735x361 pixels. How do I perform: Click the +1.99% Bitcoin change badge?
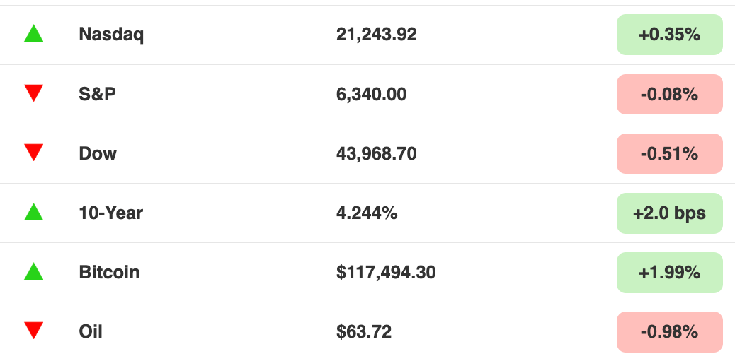[669, 272]
